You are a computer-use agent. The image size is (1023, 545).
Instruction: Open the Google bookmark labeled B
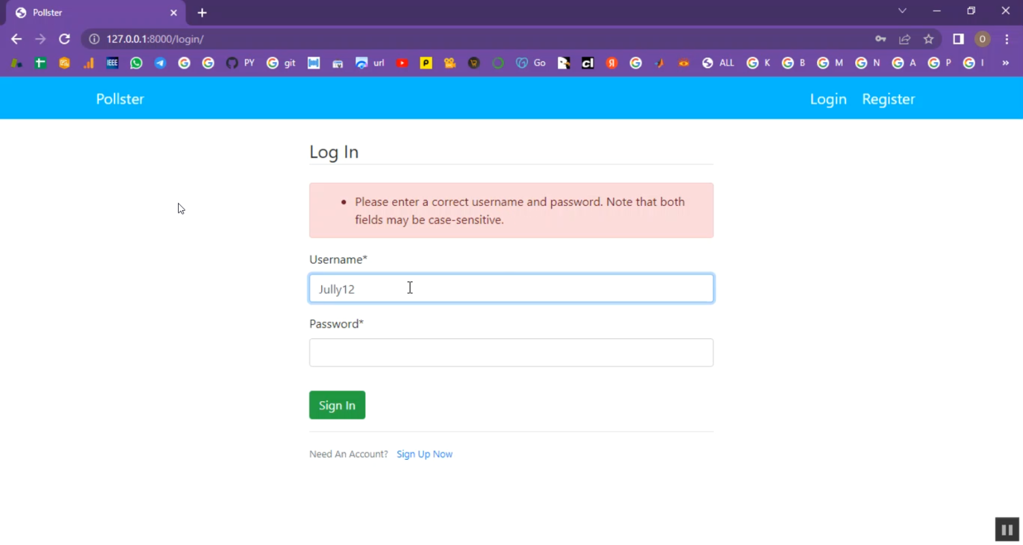794,63
